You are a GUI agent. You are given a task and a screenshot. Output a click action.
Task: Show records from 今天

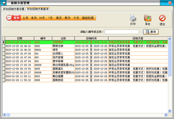[x=76, y=18]
